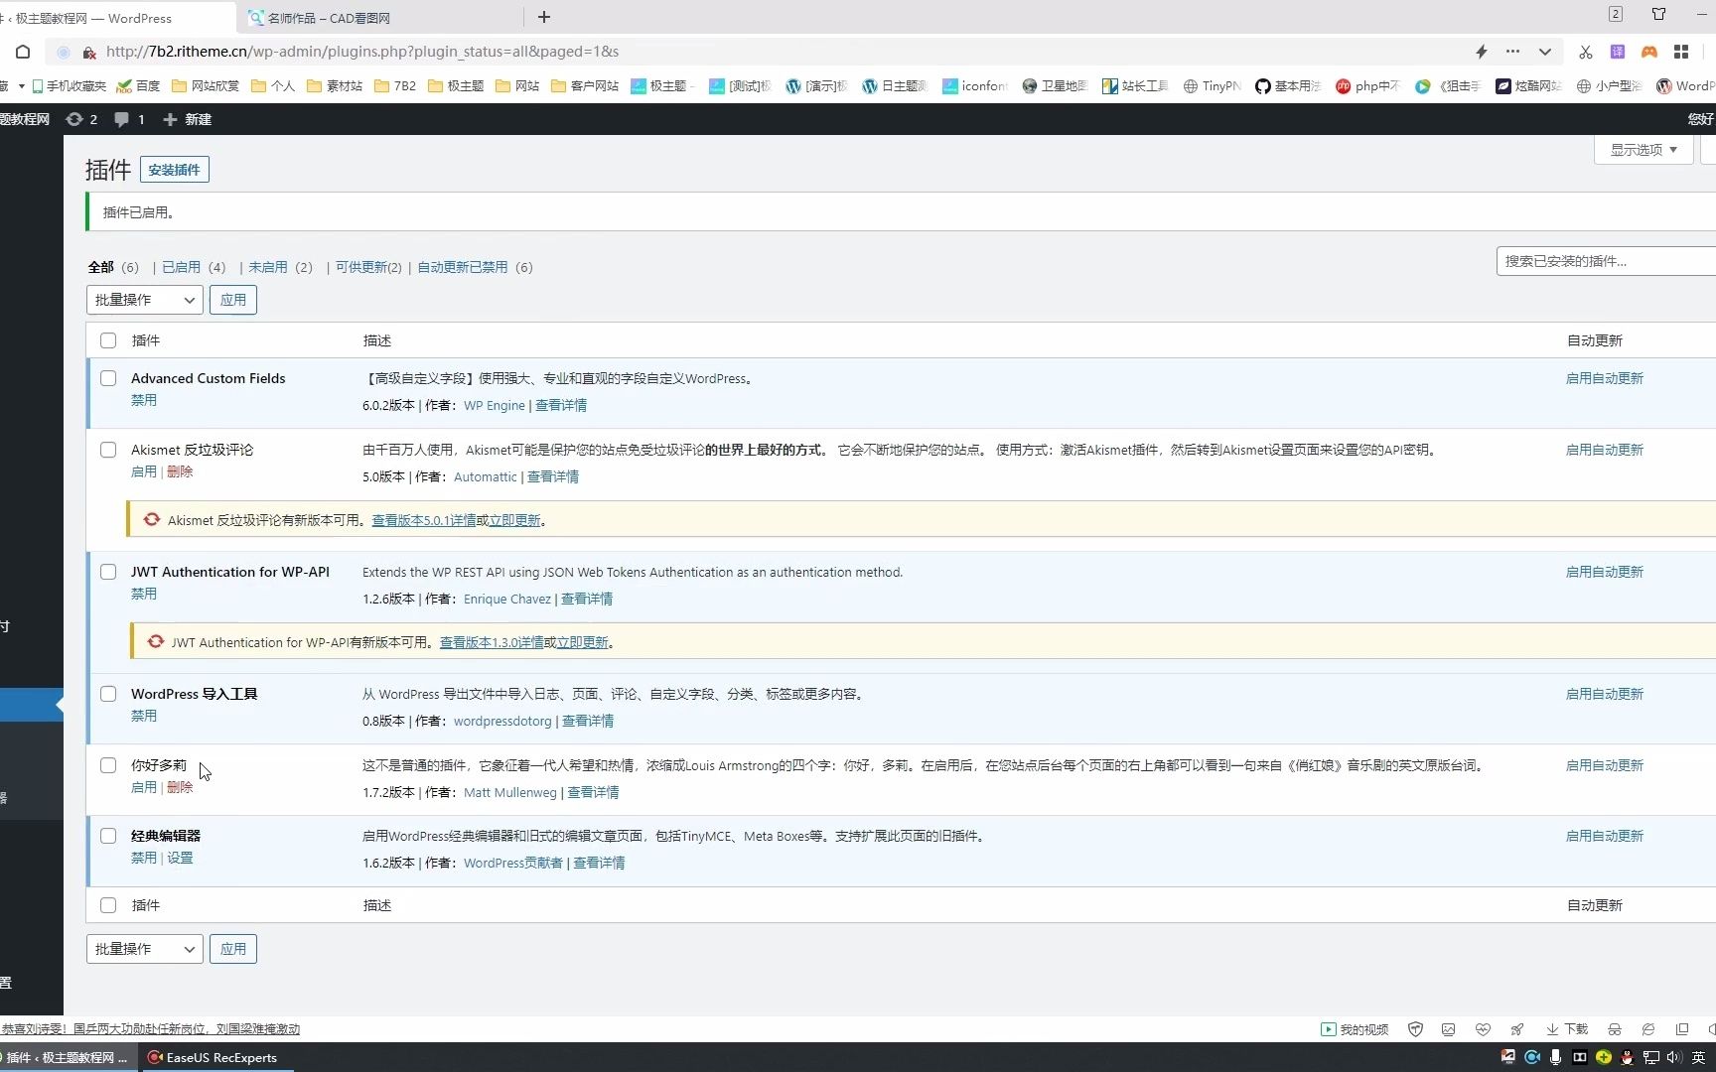Image resolution: width=1716 pixels, height=1072 pixels.
Task: Click the browser address bar URL
Action: (x=362, y=52)
